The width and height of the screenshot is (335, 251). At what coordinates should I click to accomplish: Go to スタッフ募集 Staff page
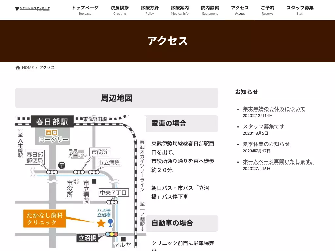pyautogui.click(x=300, y=10)
